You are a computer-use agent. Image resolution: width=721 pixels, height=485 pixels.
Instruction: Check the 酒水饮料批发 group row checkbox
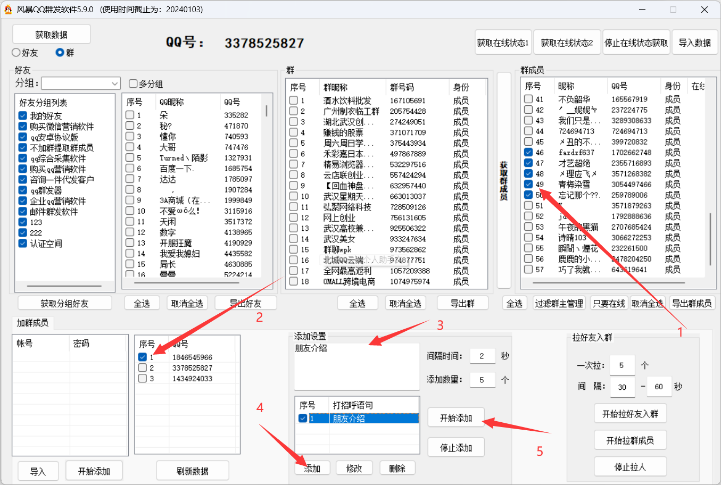[294, 100]
